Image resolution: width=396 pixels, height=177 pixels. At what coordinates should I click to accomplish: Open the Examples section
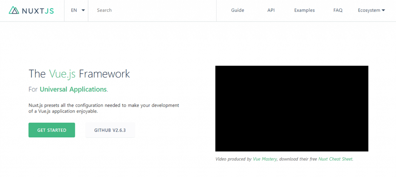(304, 10)
